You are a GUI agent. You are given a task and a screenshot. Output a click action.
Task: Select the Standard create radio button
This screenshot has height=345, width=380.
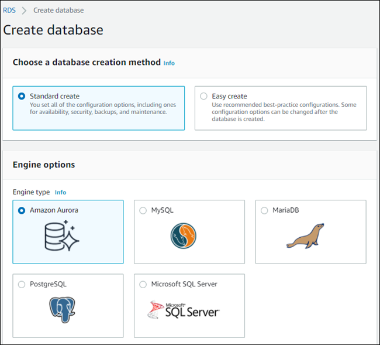(x=22, y=96)
